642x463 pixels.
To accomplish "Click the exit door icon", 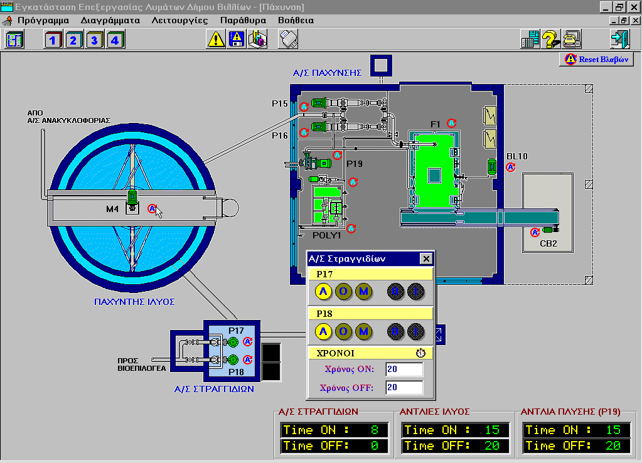I will 619,40.
